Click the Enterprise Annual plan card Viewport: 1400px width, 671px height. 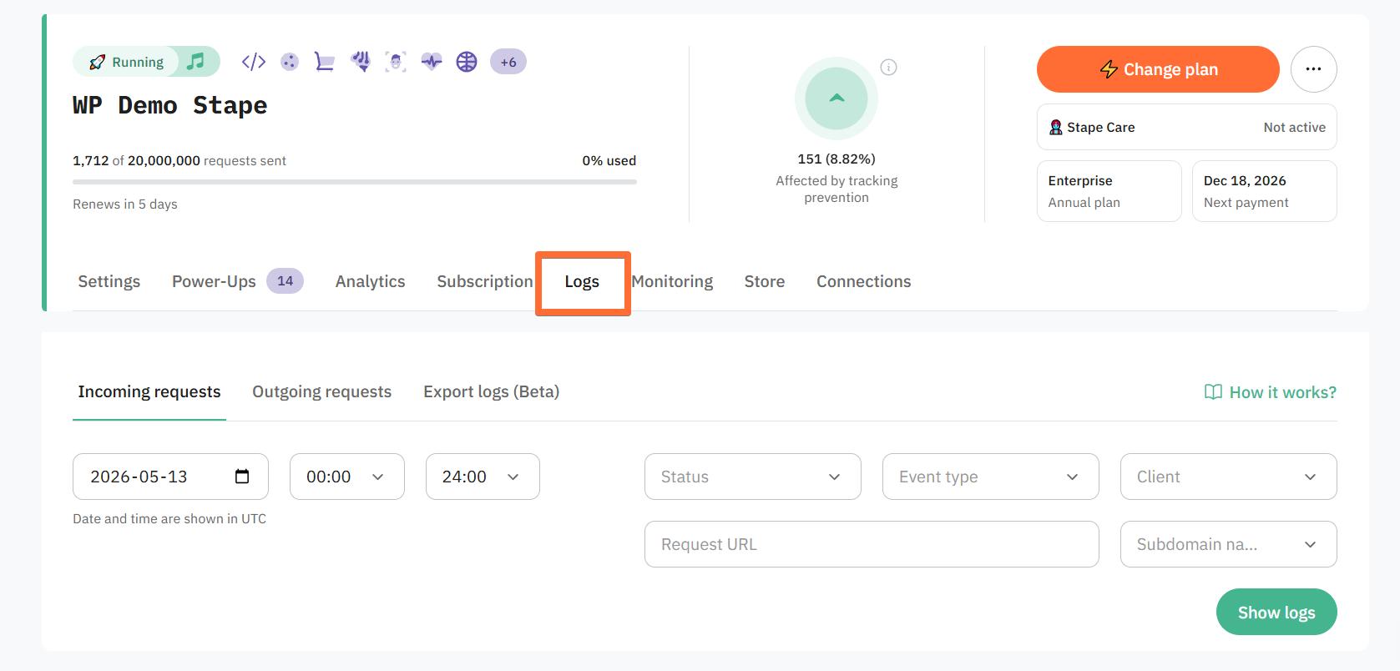(x=1109, y=191)
